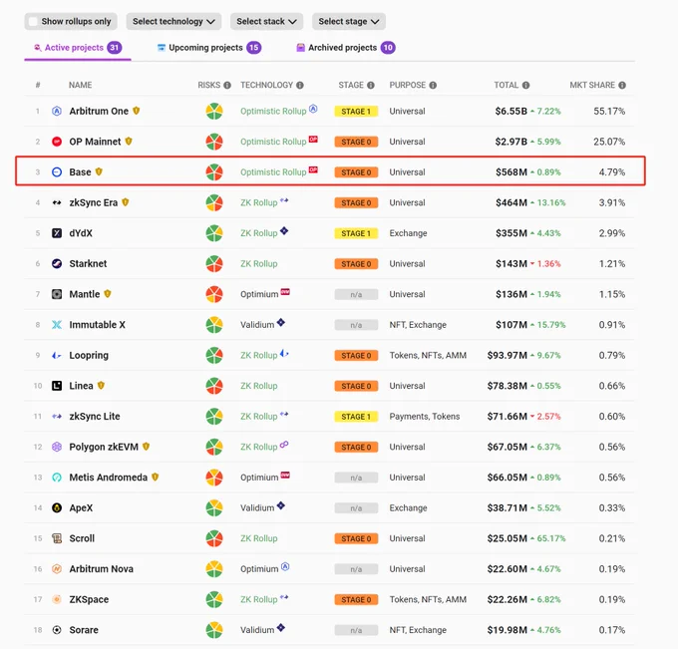Click the OP Mainnet red logo
Screen dimensions: 678x649
tap(57, 142)
